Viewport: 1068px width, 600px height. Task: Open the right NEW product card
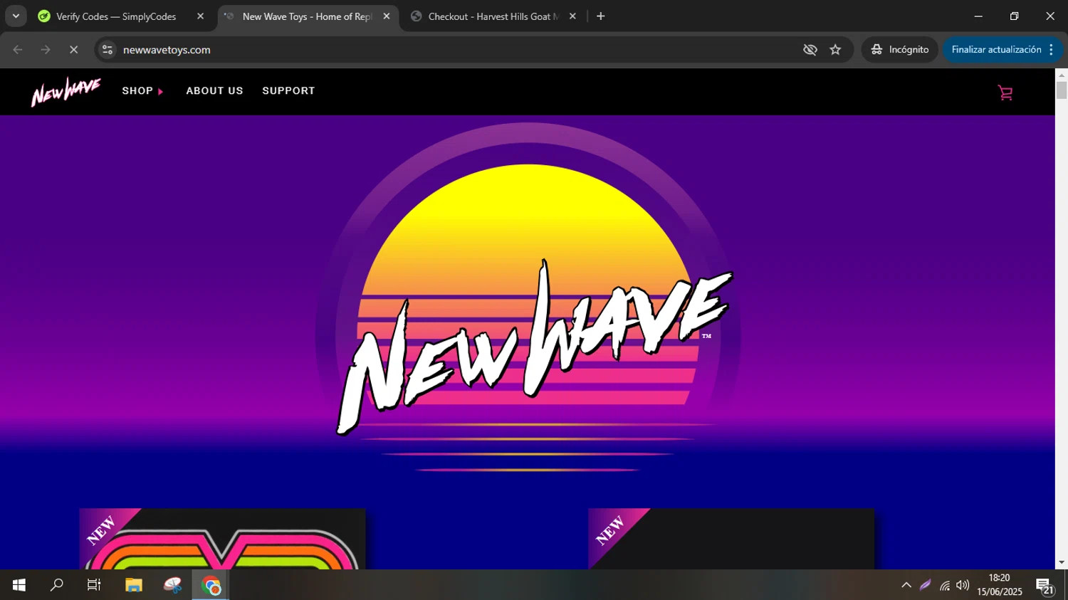731,539
